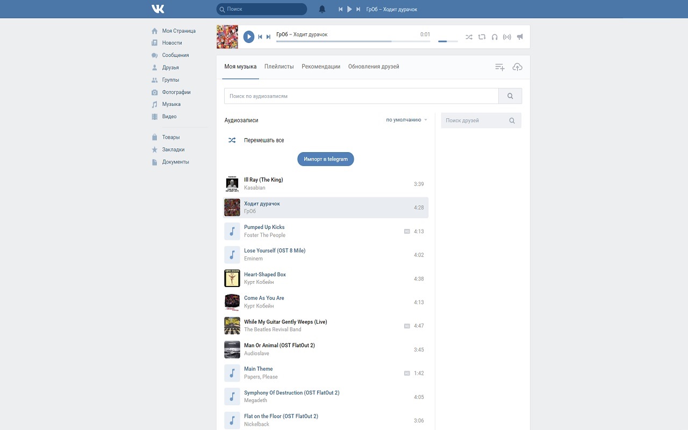
Task: Click Come As You Are album thumbnail
Action: (232, 302)
